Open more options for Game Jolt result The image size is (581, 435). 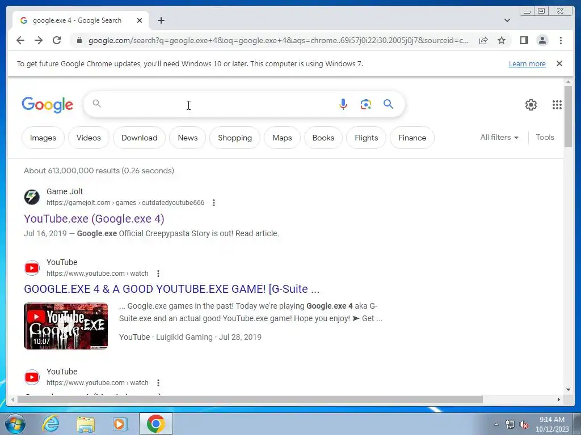(214, 203)
